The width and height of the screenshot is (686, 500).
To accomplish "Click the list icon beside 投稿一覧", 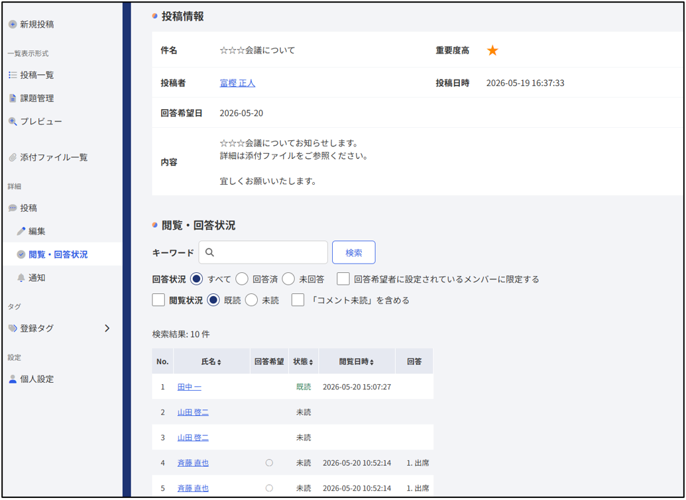I will [13, 75].
